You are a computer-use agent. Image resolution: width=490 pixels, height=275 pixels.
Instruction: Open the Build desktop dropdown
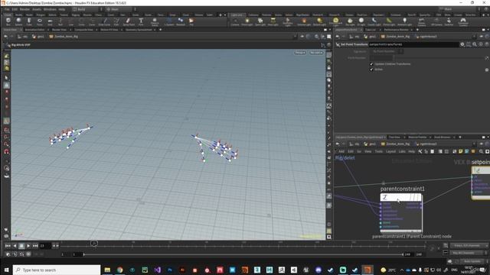click(x=87, y=9)
